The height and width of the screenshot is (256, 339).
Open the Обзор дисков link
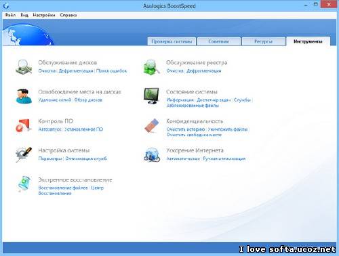88,100
